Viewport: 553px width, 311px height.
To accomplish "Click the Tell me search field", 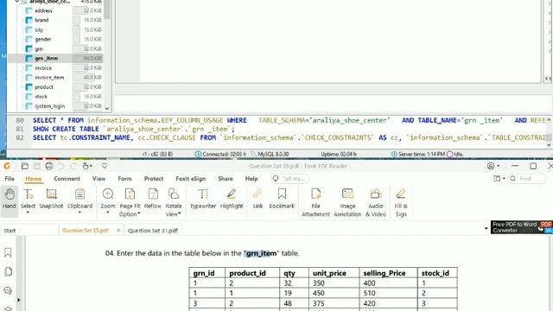I will tap(289, 179).
